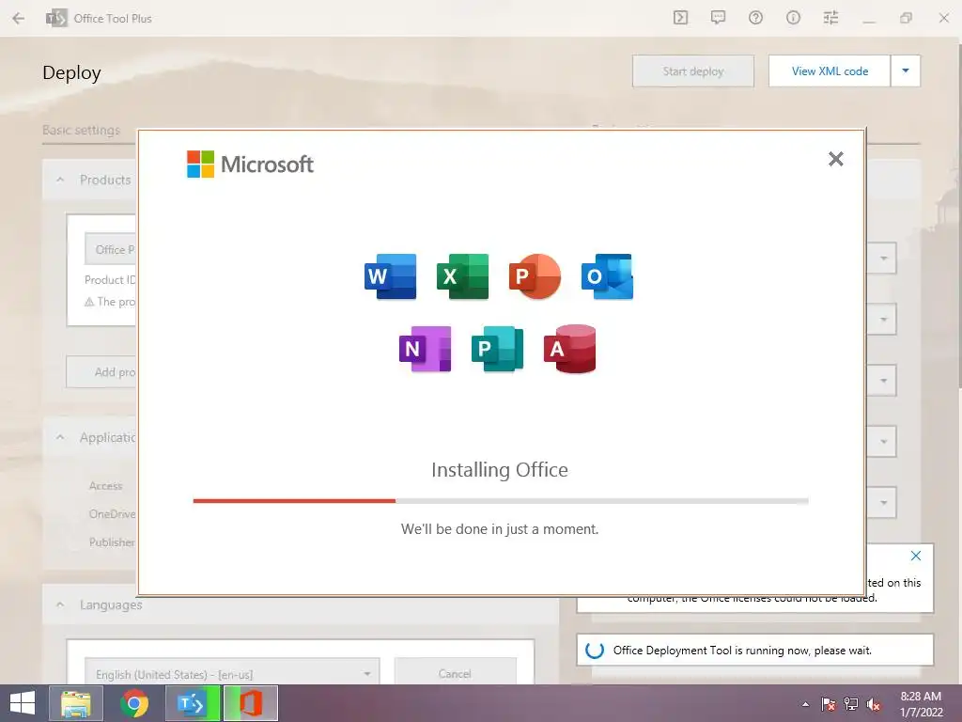Select the Basic settings tab
The image size is (962, 722).
(81, 130)
